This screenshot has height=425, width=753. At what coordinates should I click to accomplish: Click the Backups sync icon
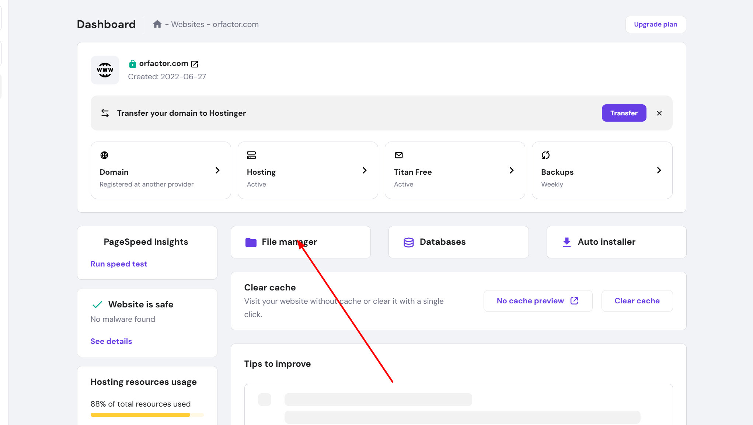pos(546,155)
